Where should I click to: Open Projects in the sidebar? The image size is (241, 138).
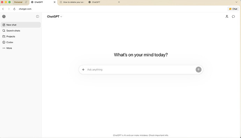[21, 37]
